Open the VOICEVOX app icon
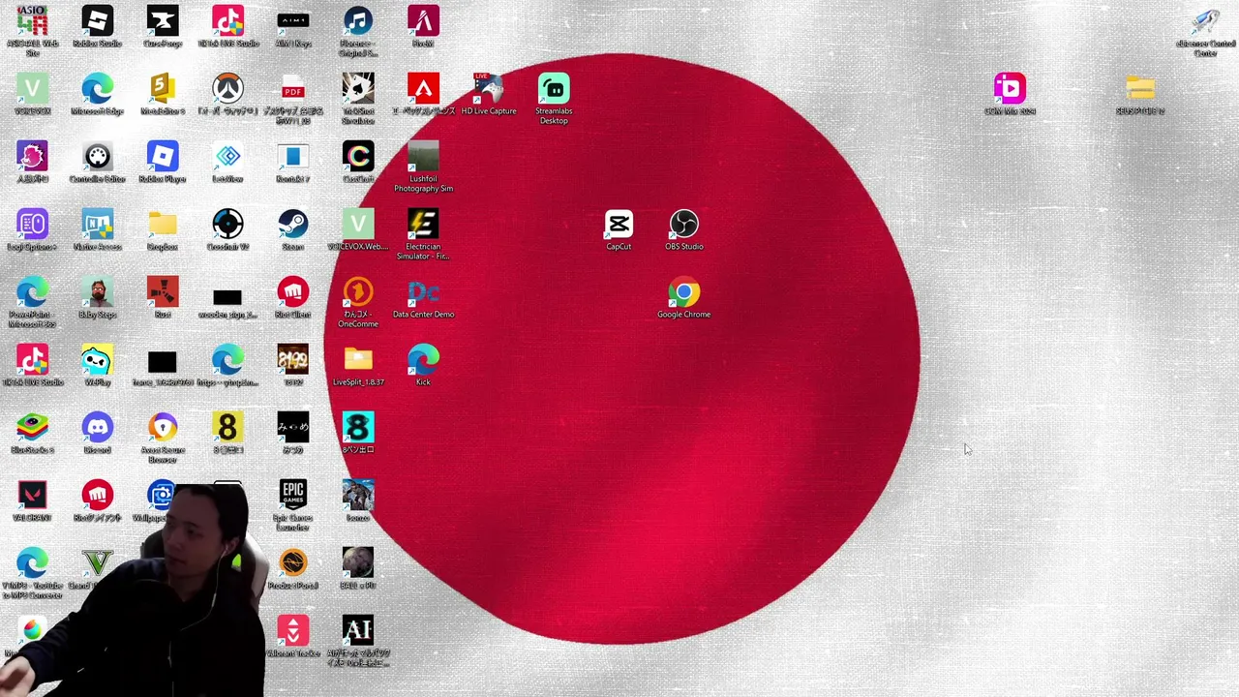Viewport: 1239px width, 697px height. 32,89
